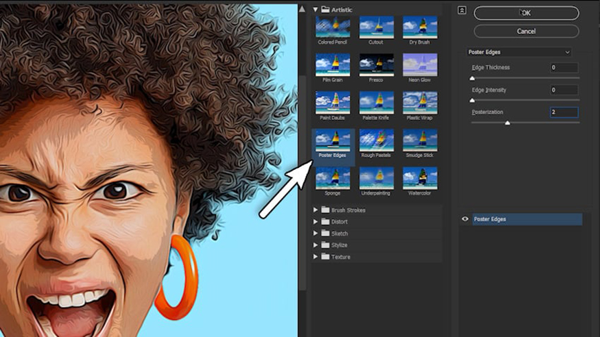This screenshot has width=600, height=337.
Task: Expand the Sketch filter folder
Action: pyautogui.click(x=315, y=233)
